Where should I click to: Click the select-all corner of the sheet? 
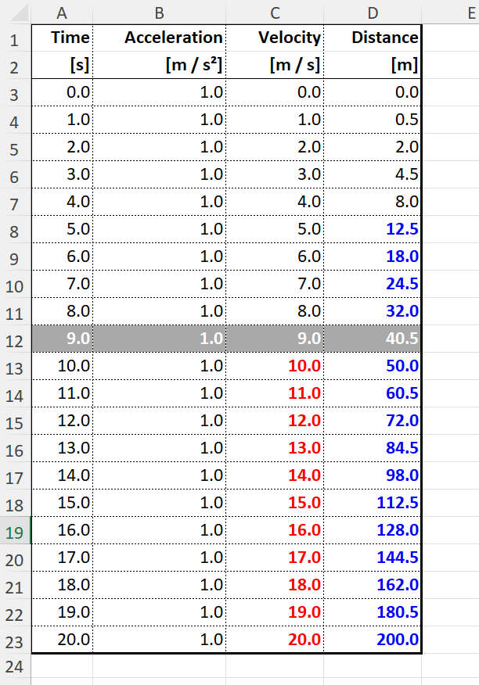[16, 12]
